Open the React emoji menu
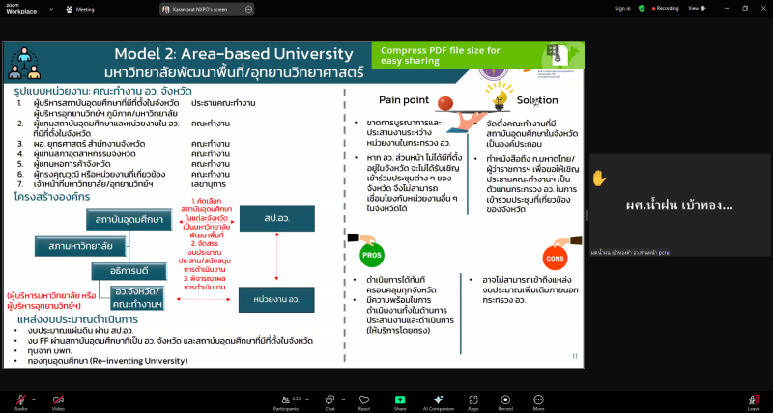 [364, 399]
